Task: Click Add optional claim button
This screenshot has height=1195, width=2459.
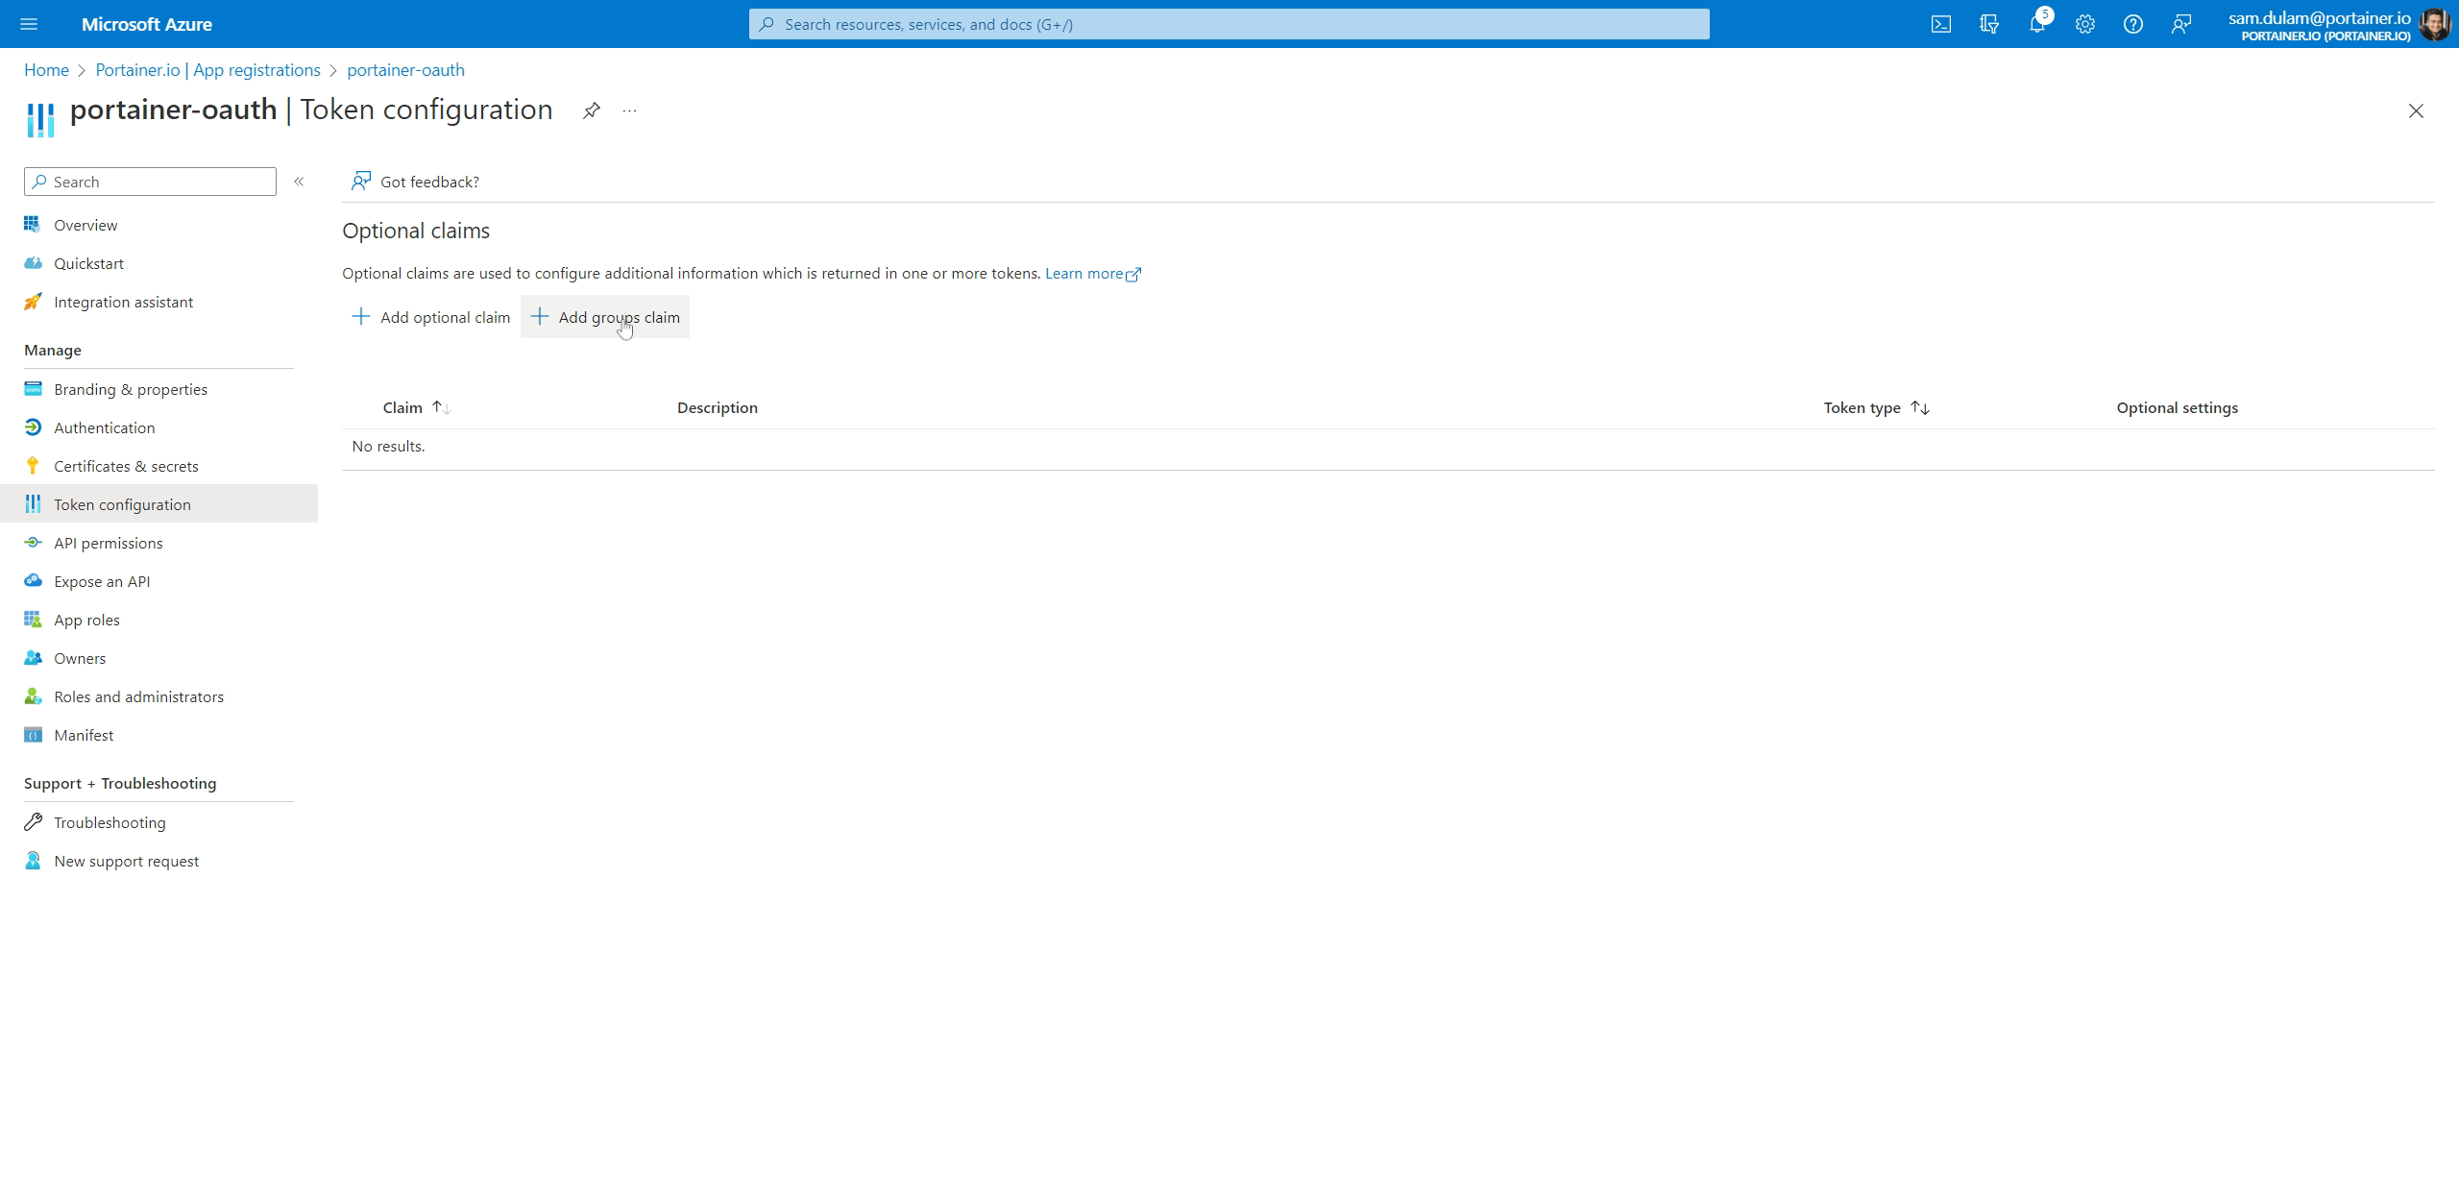Action: pyautogui.click(x=431, y=317)
